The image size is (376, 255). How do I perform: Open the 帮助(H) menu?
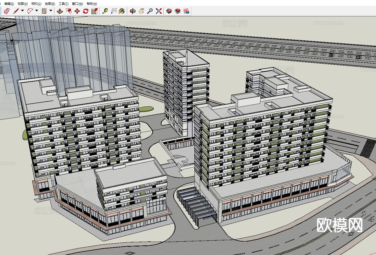coord(92,4)
